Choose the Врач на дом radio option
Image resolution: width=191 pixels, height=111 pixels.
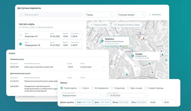[128, 88]
